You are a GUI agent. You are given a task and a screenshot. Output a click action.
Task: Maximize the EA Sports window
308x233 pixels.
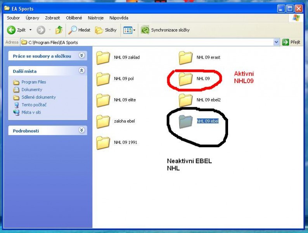tap(290, 9)
